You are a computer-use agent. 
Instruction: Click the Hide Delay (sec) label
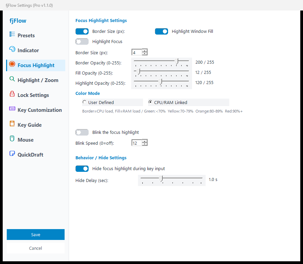pos(92,181)
